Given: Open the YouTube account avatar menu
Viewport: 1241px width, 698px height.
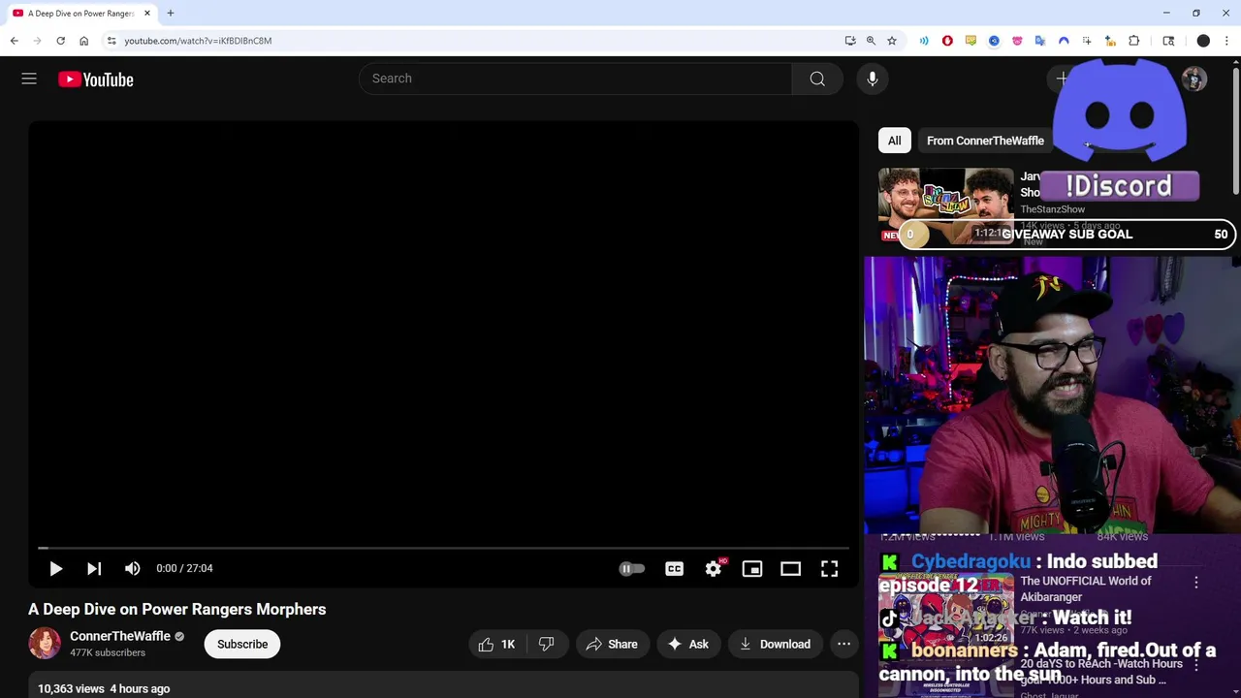Looking at the screenshot, I should (1194, 79).
